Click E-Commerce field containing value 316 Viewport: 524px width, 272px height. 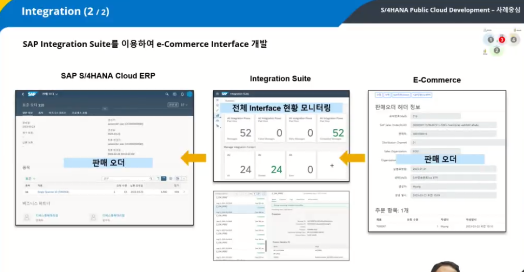click(x=436, y=116)
